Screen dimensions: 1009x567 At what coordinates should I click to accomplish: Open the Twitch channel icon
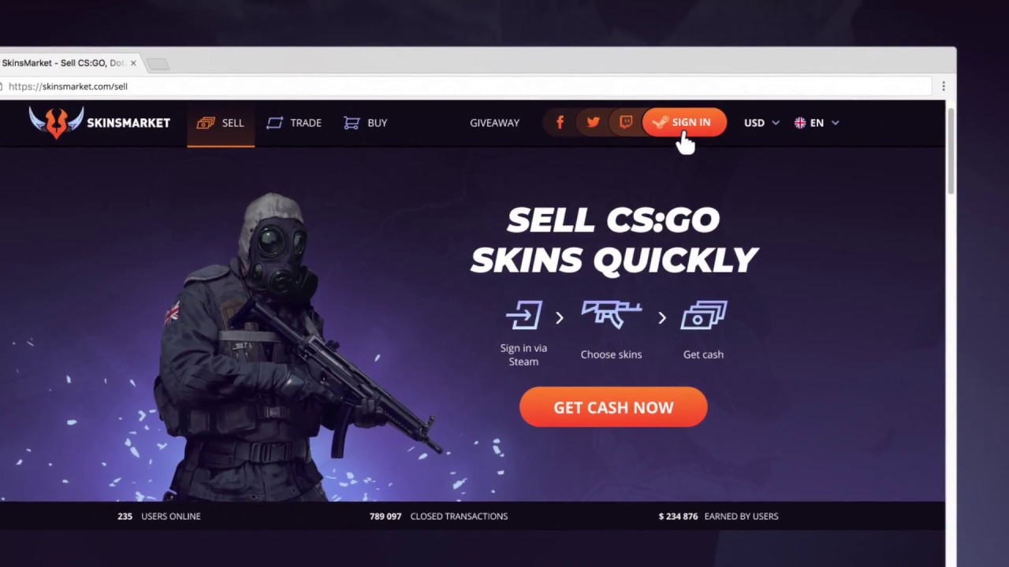point(626,122)
